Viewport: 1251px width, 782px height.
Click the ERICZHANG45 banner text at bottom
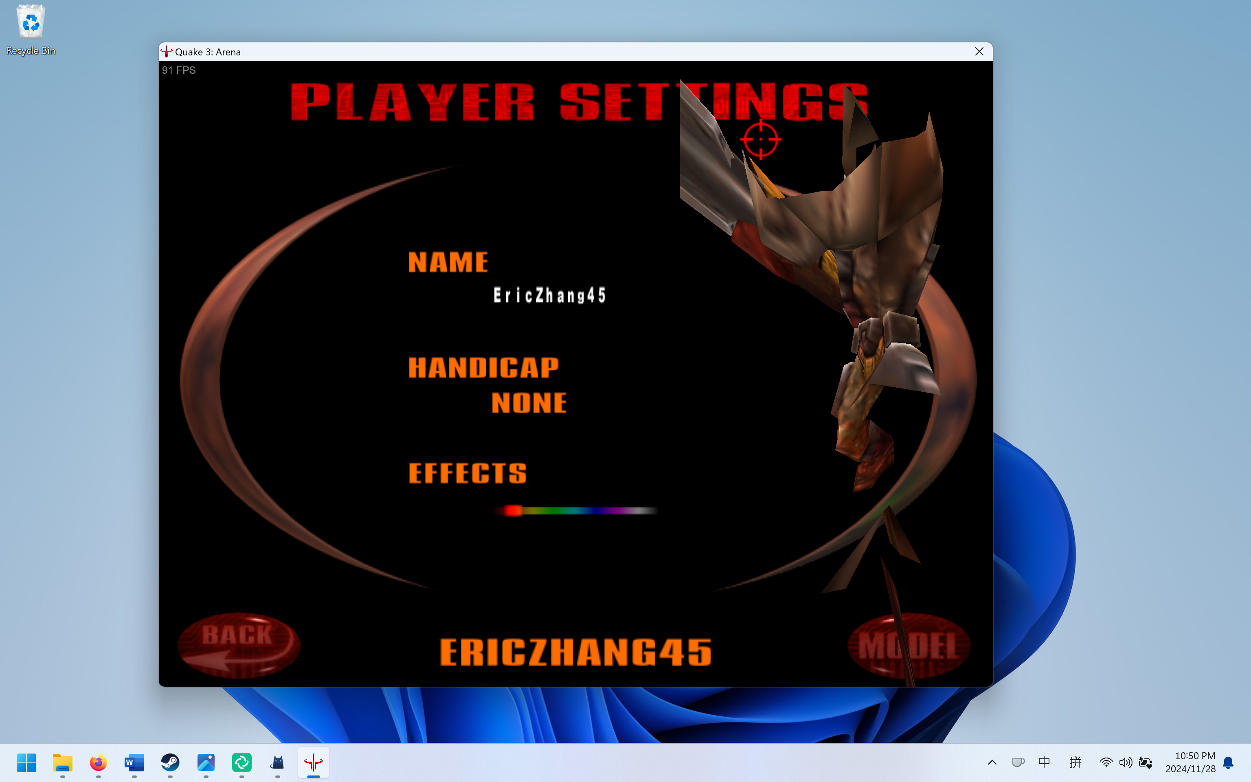click(x=576, y=652)
